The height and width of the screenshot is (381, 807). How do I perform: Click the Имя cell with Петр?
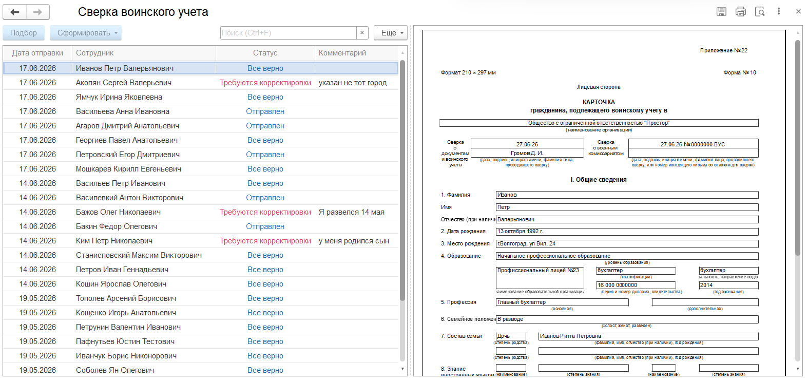click(x=627, y=207)
